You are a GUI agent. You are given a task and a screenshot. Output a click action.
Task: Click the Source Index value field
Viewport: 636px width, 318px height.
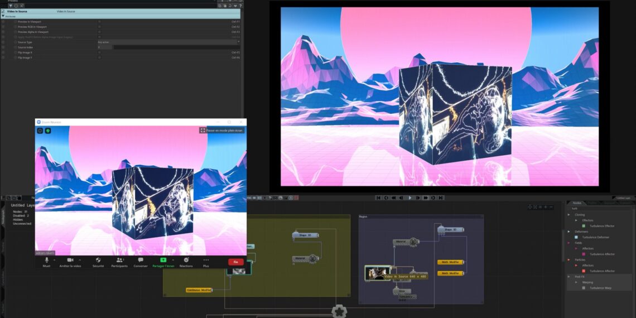[105, 47]
